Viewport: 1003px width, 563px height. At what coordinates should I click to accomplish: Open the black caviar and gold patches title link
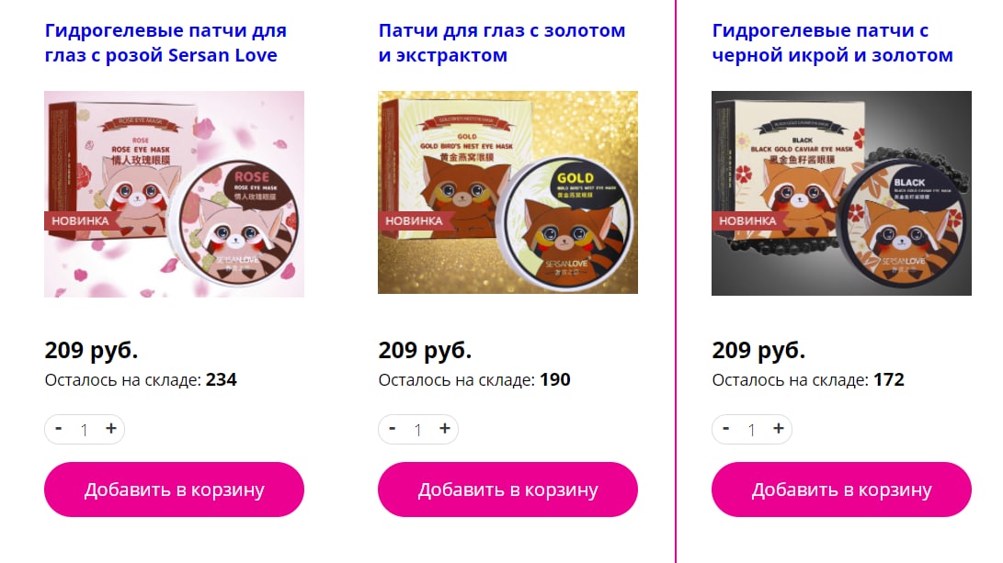[x=832, y=43]
